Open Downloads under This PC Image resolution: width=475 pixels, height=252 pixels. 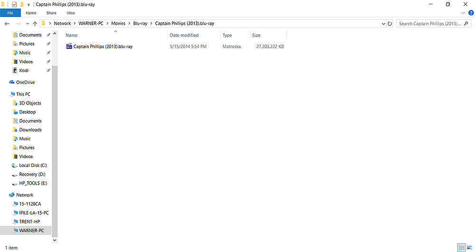30,130
